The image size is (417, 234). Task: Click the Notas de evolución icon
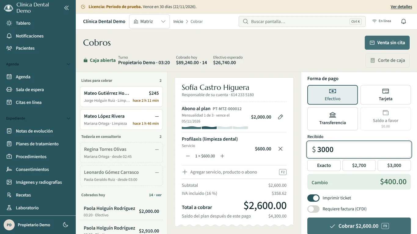pyautogui.click(x=9, y=131)
